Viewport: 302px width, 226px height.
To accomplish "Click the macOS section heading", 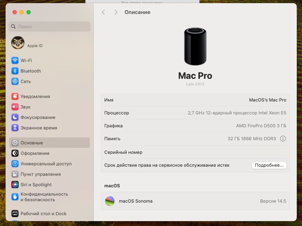I will pos(112,186).
